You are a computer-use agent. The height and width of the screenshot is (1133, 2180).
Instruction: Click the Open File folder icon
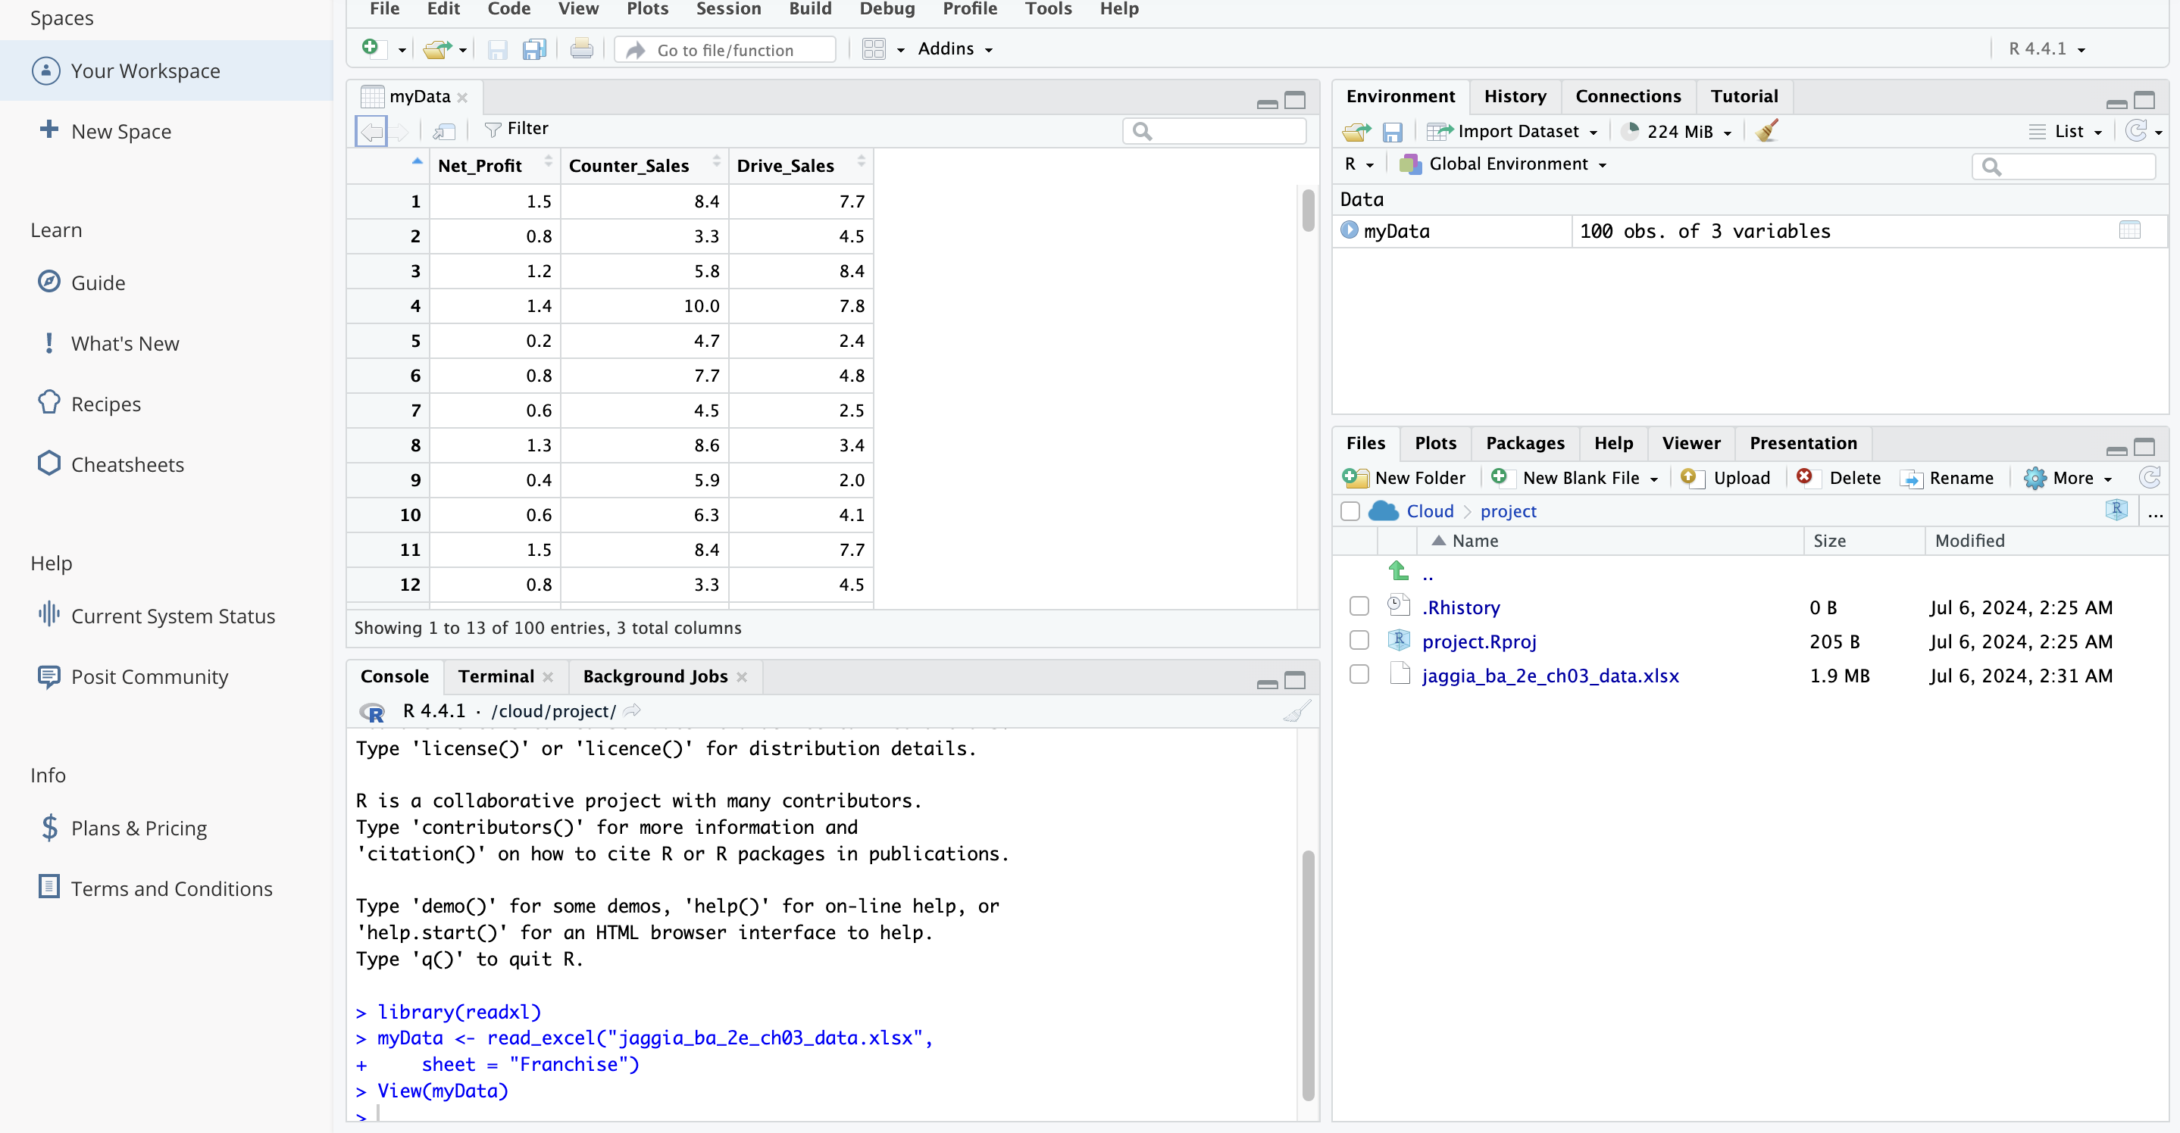click(x=436, y=49)
